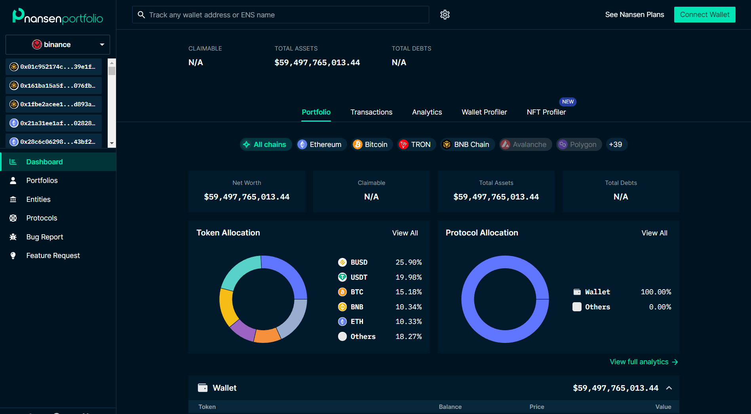Filter by TRON chain

click(x=417, y=145)
